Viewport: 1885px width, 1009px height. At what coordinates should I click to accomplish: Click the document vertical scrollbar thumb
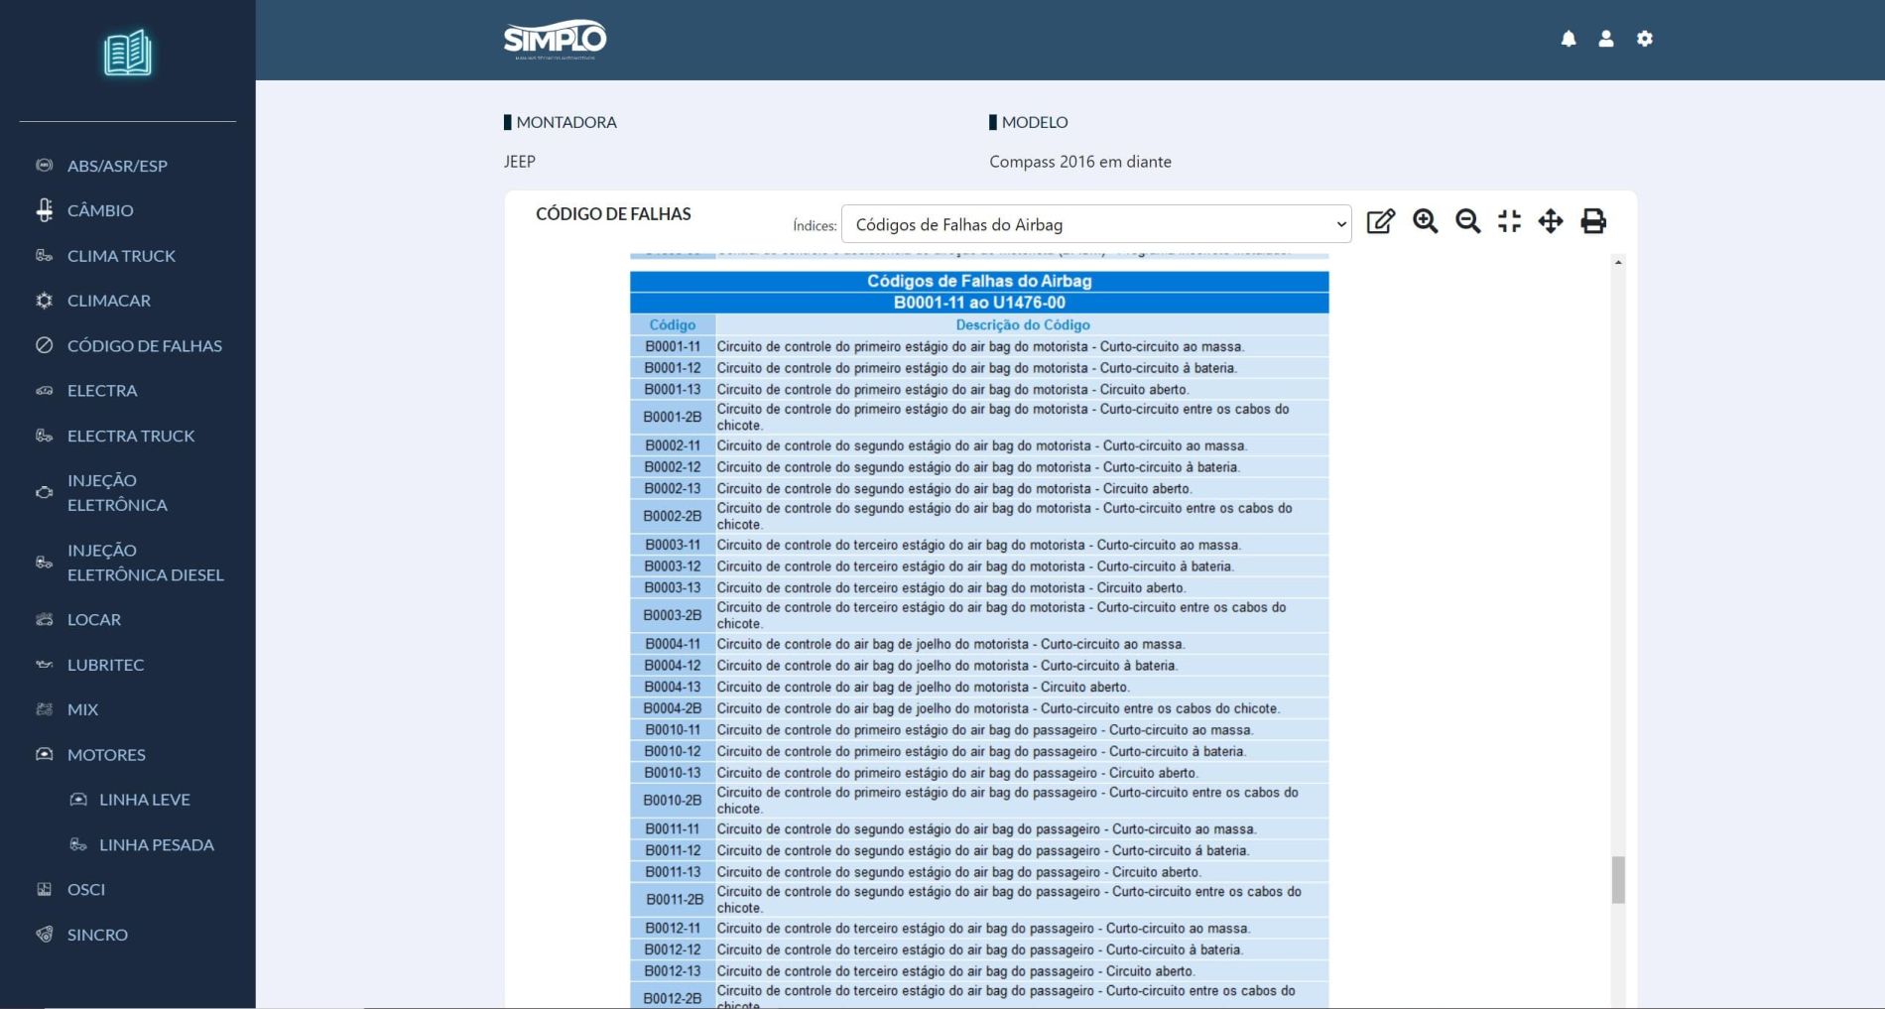(x=1618, y=880)
